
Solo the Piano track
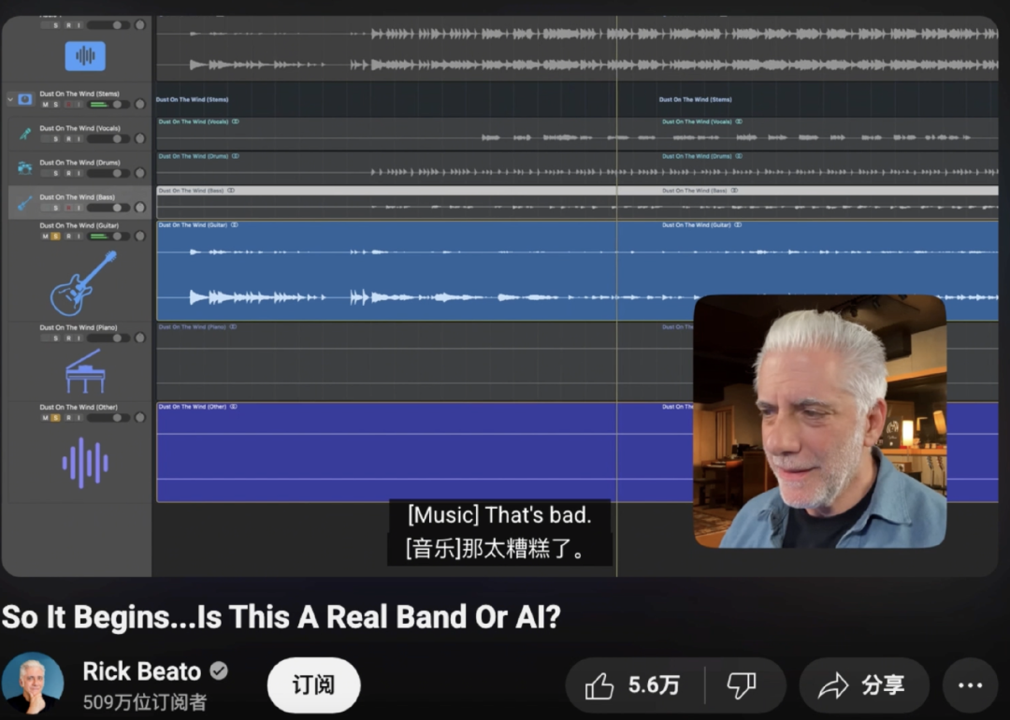[x=56, y=338]
